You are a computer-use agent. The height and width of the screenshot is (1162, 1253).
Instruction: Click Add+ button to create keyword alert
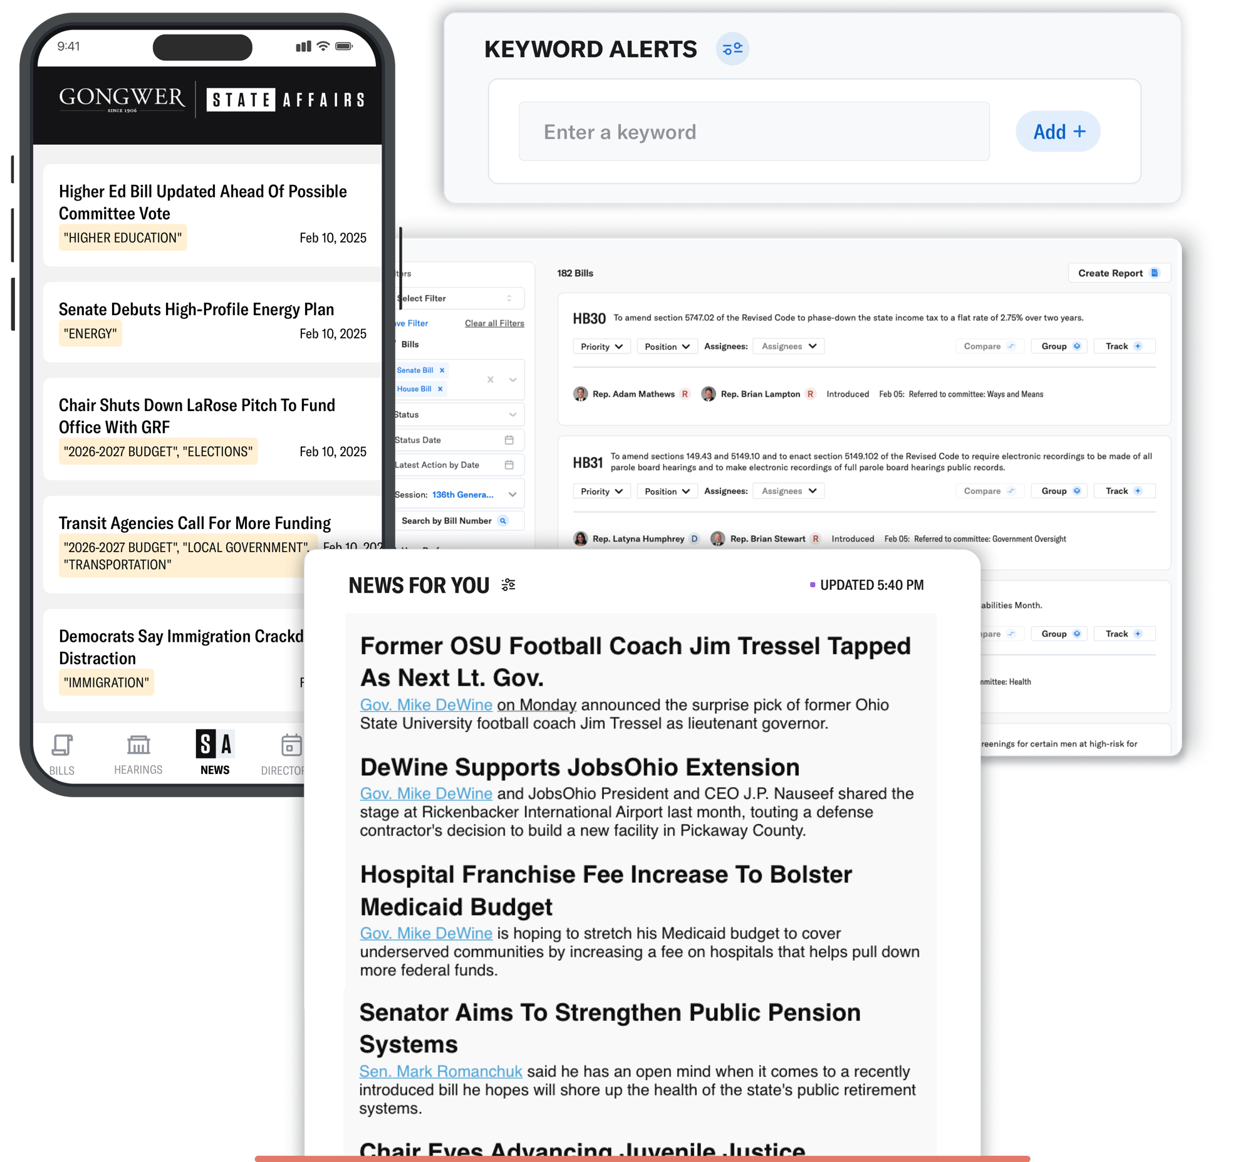point(1056,132)
